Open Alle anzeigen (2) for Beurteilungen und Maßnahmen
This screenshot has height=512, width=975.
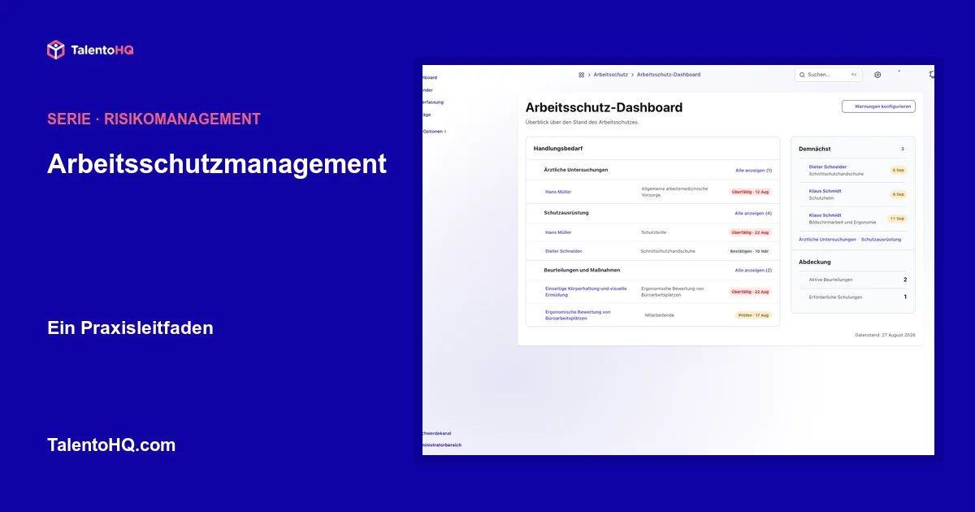(x=753, y=270)
